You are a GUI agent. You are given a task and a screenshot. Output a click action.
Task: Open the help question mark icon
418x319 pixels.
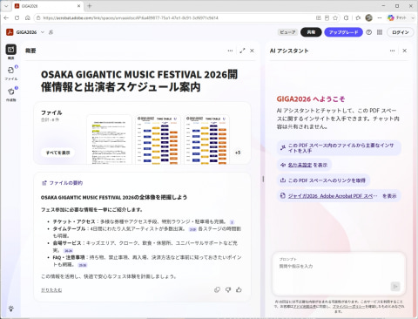(368, 32)
